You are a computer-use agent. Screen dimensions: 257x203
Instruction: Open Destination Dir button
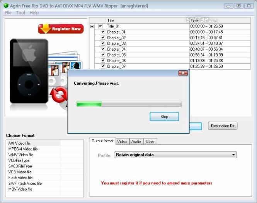[223, 126]
